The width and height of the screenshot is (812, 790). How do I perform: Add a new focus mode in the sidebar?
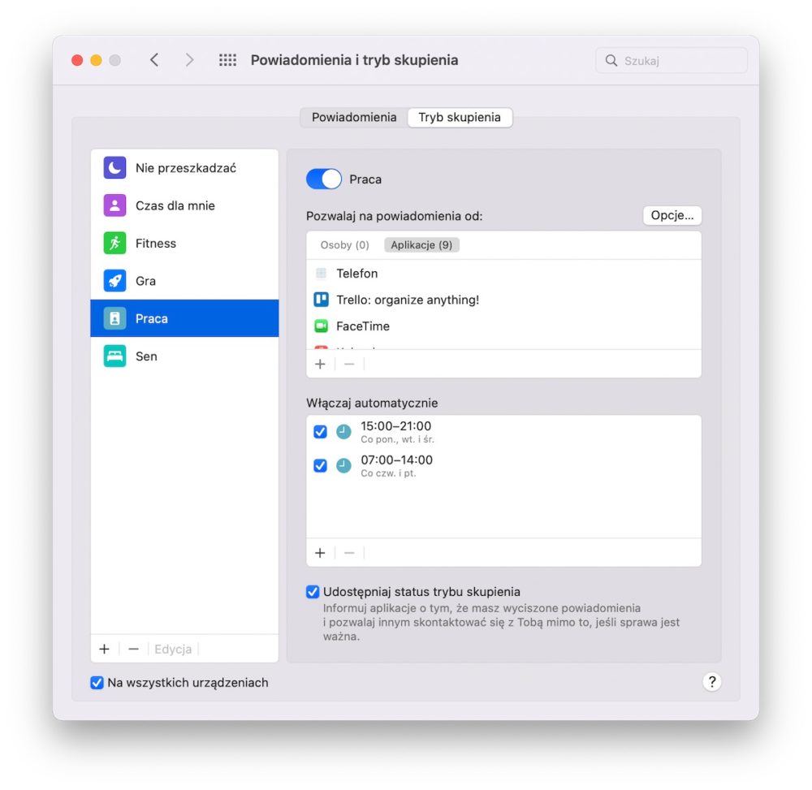[x=104, y=649]
